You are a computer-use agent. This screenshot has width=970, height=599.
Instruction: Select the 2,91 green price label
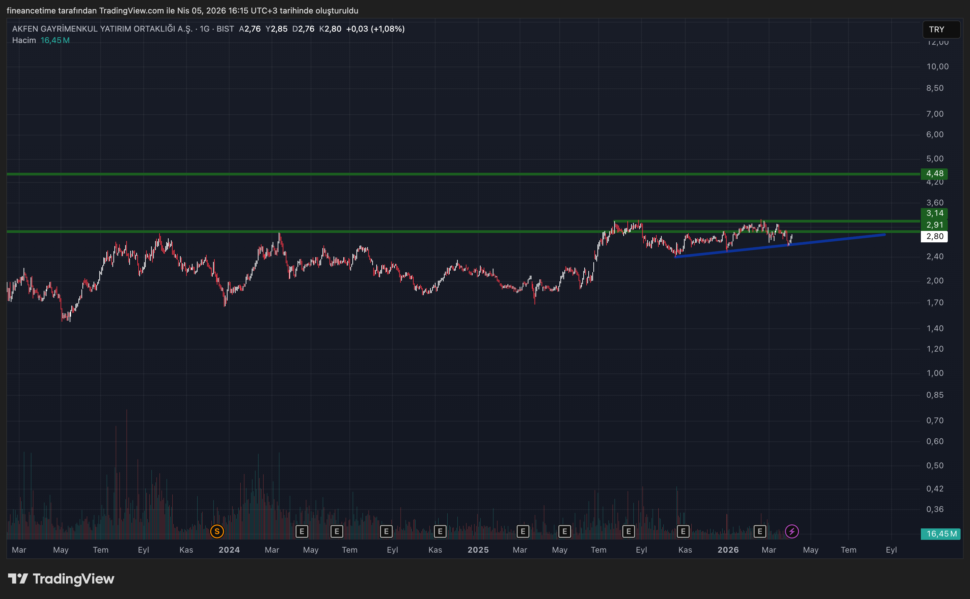[x=934, y=225]
